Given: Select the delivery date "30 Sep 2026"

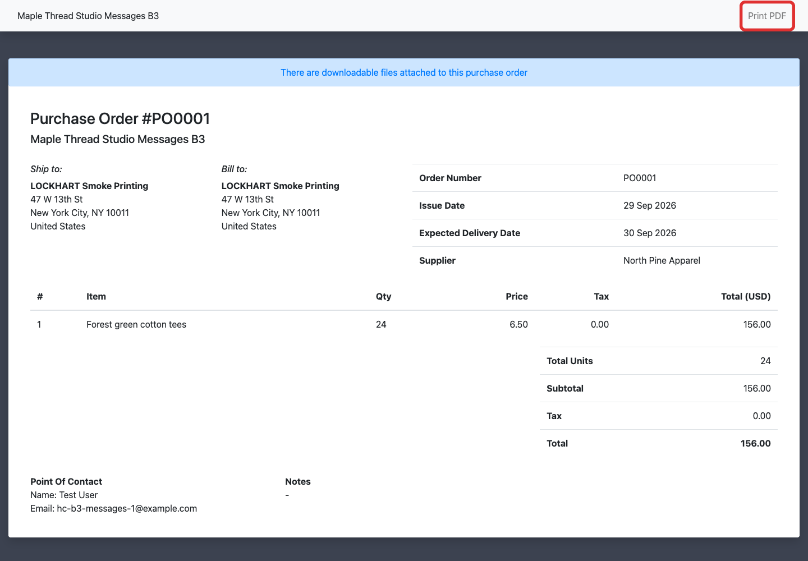Looking at the screenshot, I should click(650, 233).
